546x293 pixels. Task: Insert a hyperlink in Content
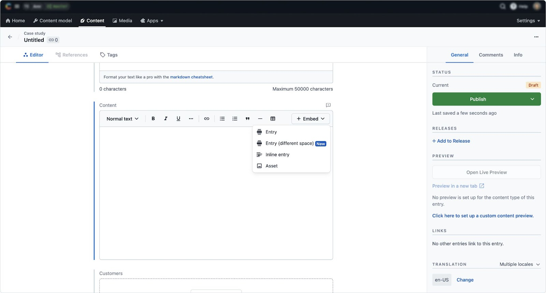[207, 119]
